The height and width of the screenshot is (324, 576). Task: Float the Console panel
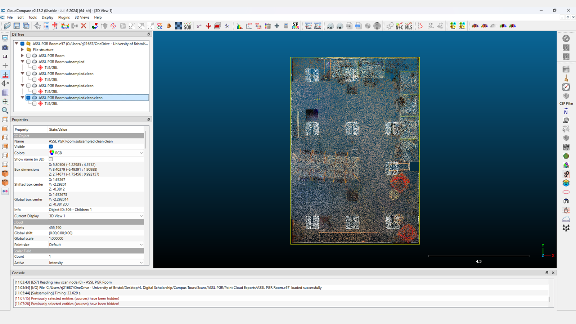(547, 273)
